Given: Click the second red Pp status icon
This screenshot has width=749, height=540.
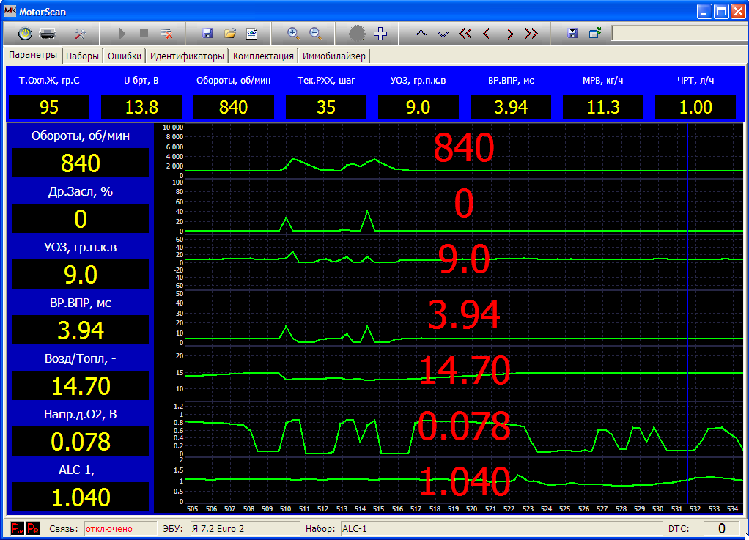Looking at the screenshot, I should tap(33, 528).
